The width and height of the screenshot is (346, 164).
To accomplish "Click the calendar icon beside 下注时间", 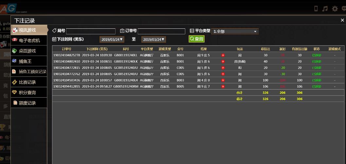I will pos(54,40).
